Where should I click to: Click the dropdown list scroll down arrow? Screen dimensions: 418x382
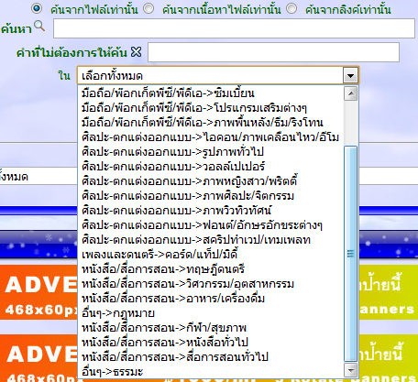point(351,370)
